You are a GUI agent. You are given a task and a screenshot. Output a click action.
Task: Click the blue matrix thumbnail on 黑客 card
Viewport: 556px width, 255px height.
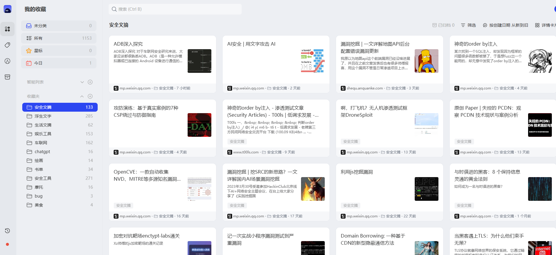[x=540, y=189]
